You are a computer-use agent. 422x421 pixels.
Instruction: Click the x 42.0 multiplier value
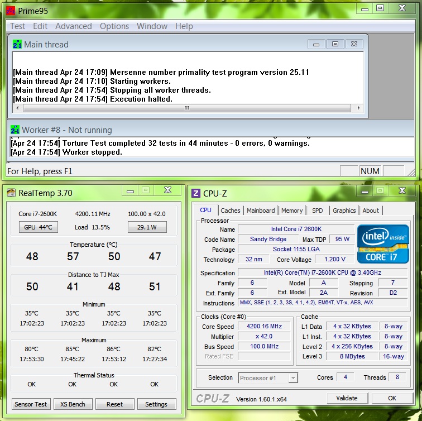[x=264, y=337]
